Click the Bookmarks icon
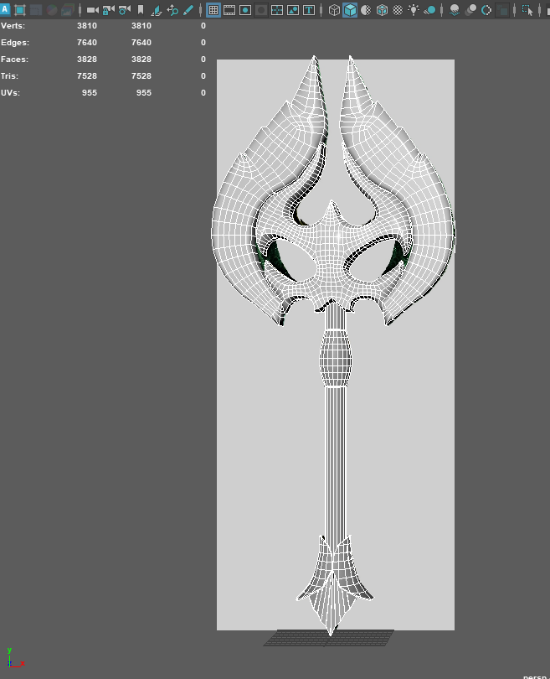 point(141,10)
